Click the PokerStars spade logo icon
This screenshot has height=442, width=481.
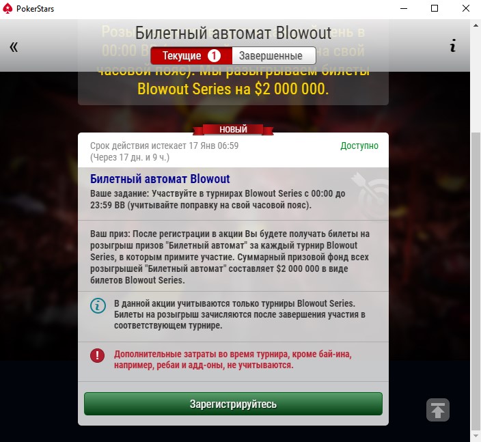pyautogui.click(x=8, y=8)
